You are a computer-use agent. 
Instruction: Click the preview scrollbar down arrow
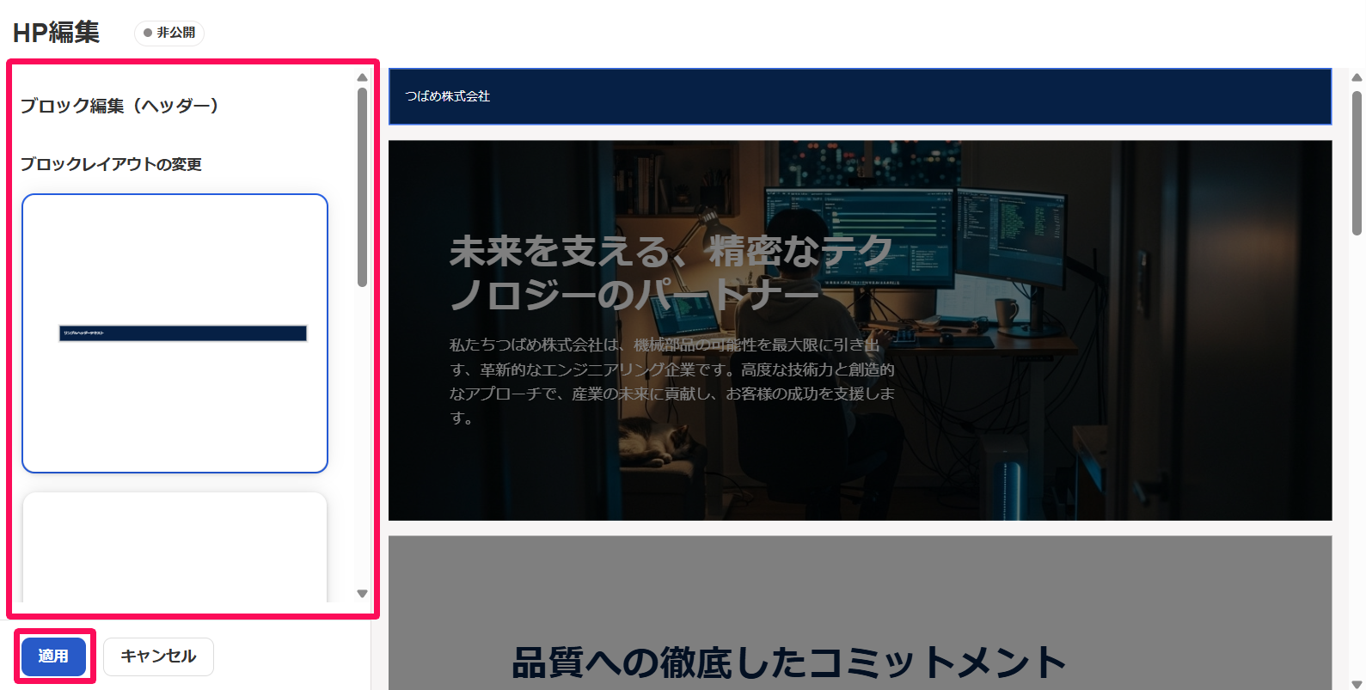(1357, 684)
